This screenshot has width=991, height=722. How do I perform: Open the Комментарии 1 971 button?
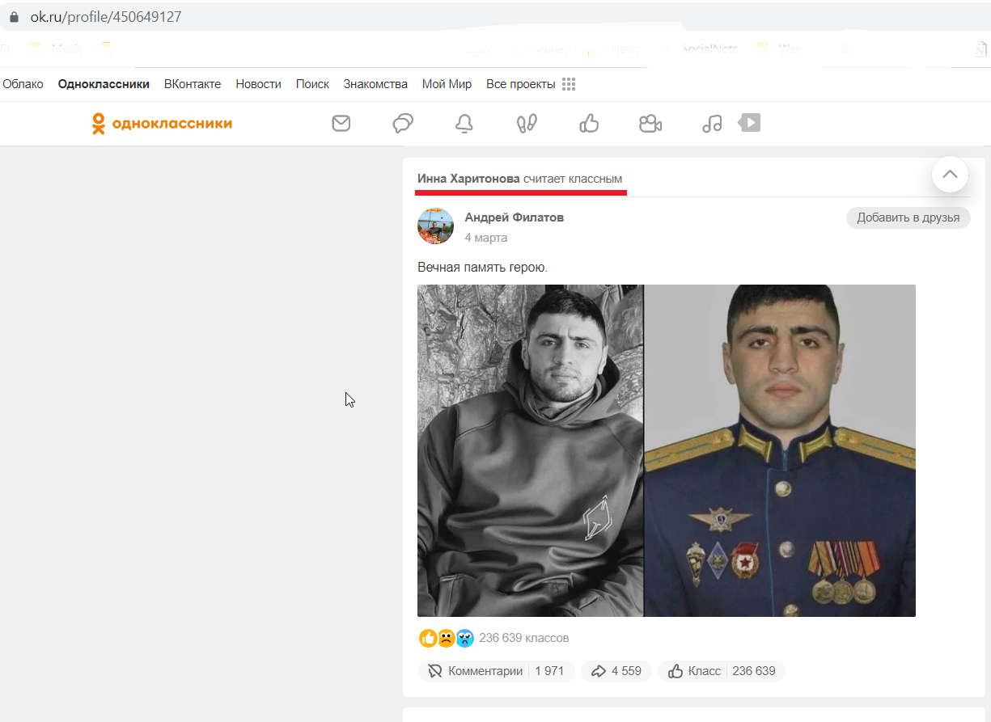pyautogui.click(x=496, y=671)
